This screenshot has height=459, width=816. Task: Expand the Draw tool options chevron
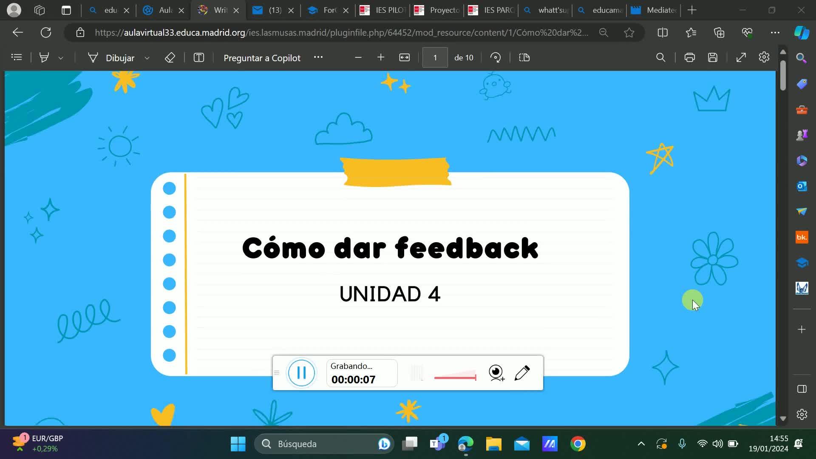(147, 58)
